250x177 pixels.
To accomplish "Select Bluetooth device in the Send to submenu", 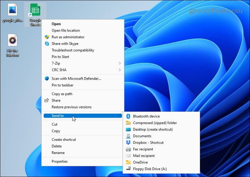I will point(146,116).
